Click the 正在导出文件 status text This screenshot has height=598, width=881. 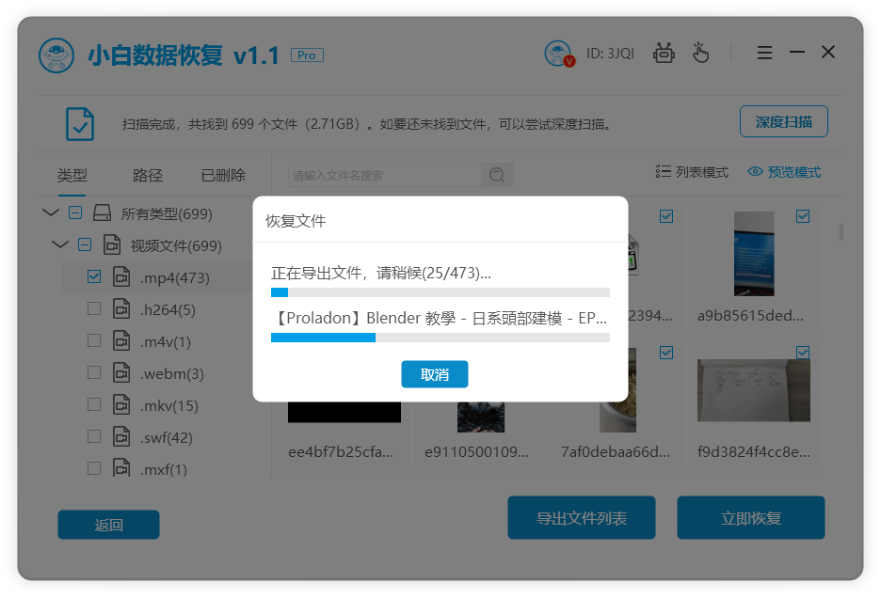click(381, 273)
